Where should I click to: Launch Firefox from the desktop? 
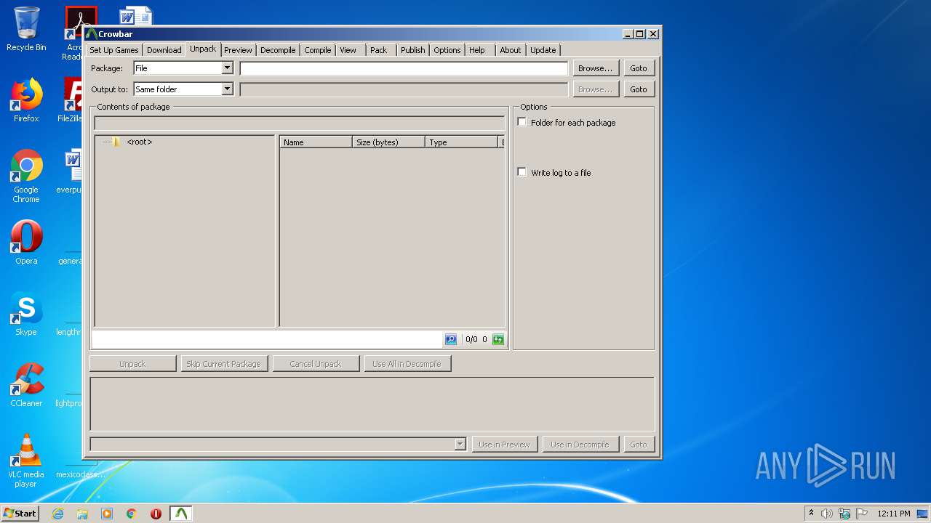pyautogui.click(x=26, y=100)
